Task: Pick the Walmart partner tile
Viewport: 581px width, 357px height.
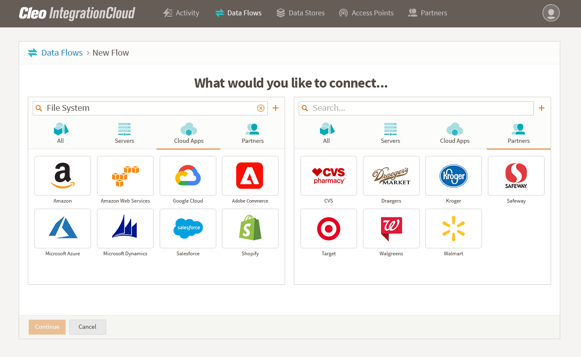Action: coord(454,229)
